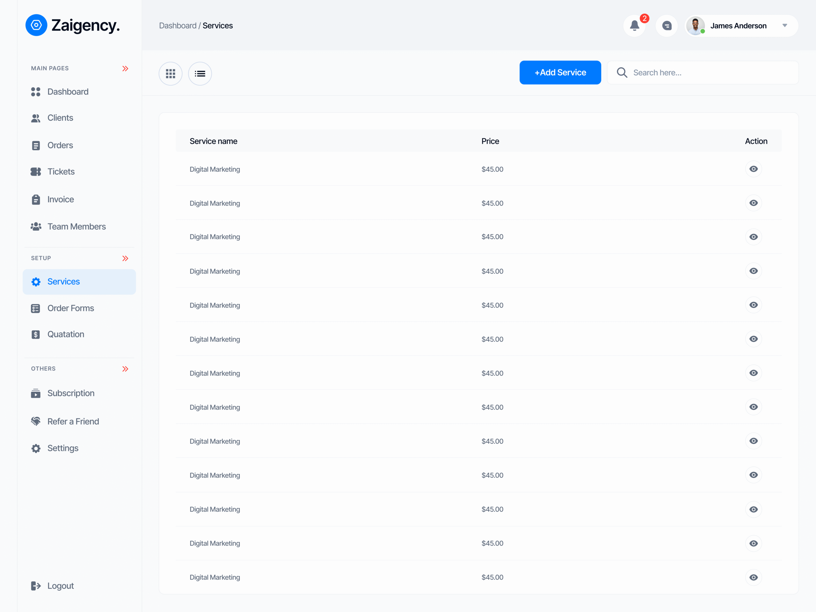Click the search magnifier icon
This screenshot has width=816, height=612.
point(622,72)
